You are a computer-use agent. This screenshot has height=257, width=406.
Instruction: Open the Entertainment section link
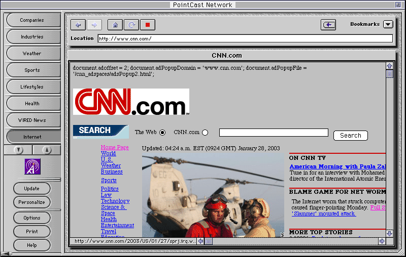pos(118,226)
